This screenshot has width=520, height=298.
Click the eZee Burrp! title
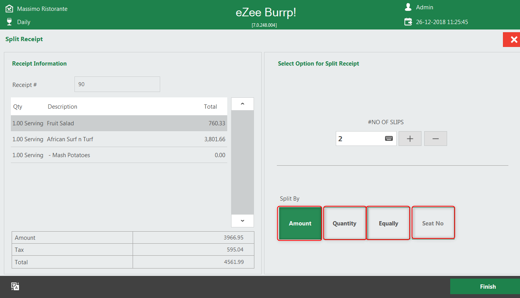266,12
